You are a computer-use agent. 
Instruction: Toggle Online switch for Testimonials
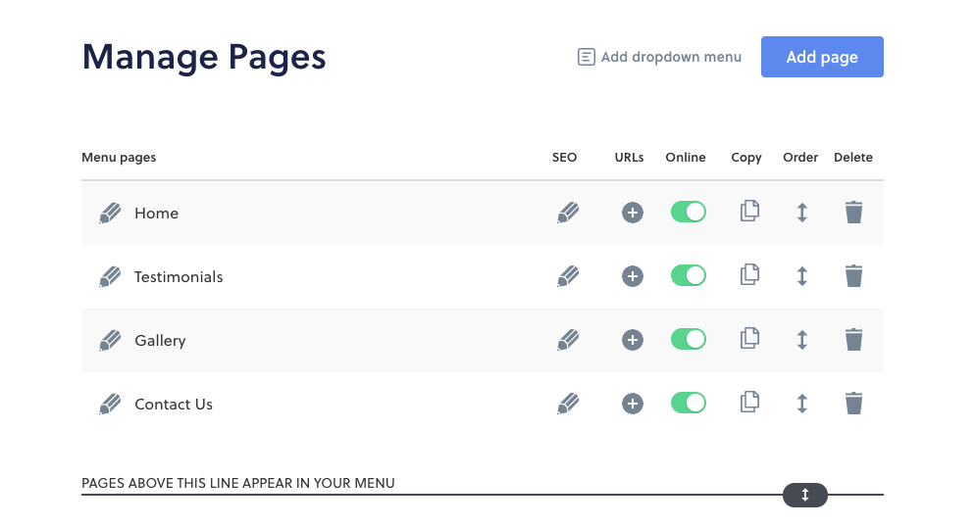click(689, 275)
